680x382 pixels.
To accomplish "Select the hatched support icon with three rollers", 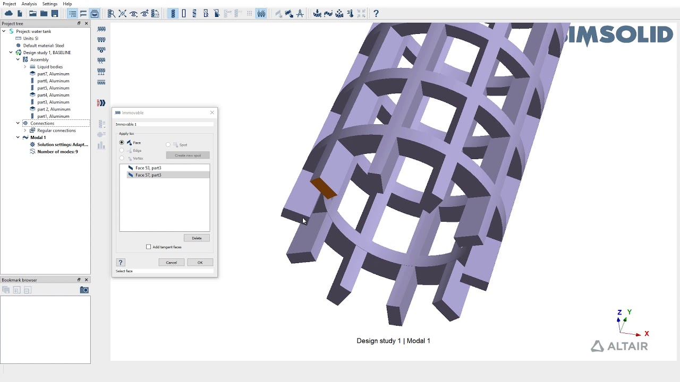I will pyautogui.click(x=101, y=40).
